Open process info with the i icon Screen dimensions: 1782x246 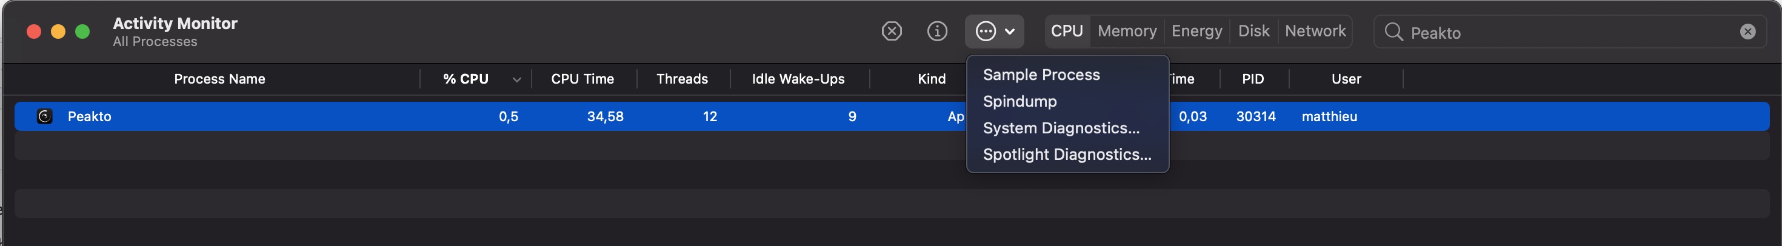tap(936, 31)
